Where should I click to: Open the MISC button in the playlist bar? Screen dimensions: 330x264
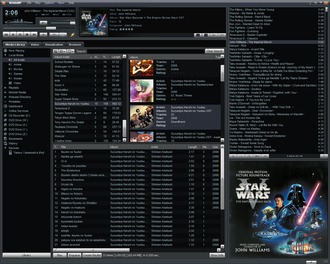click(257, 156)
